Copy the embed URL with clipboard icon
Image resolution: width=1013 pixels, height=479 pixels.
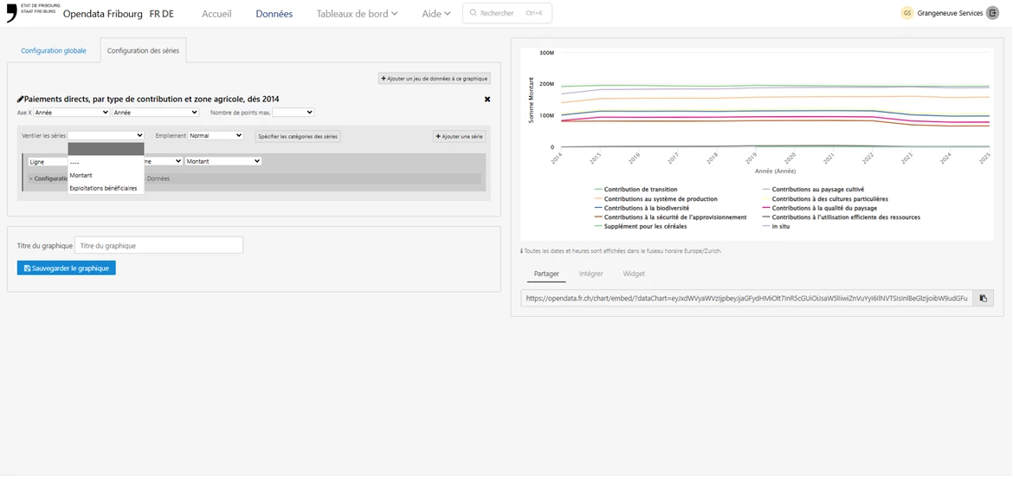(984, 298)
